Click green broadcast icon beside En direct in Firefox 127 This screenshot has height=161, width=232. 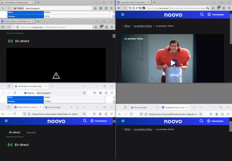pos(10,41)
